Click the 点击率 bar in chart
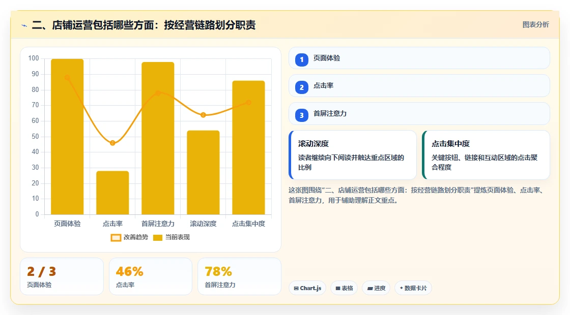570x315 pixels. point(112,193)
